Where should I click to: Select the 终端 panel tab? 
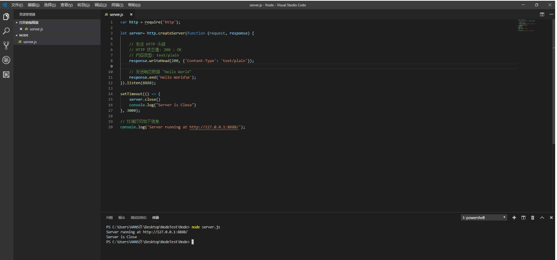pyautogui.click(x=155, y=218)
